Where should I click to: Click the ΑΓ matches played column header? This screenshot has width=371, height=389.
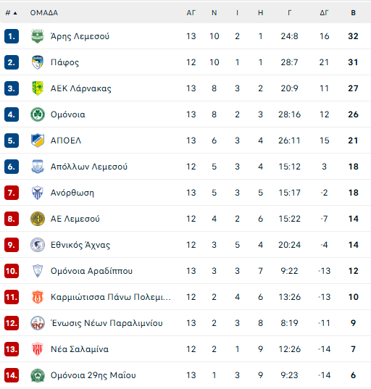(x=191, y=13)
